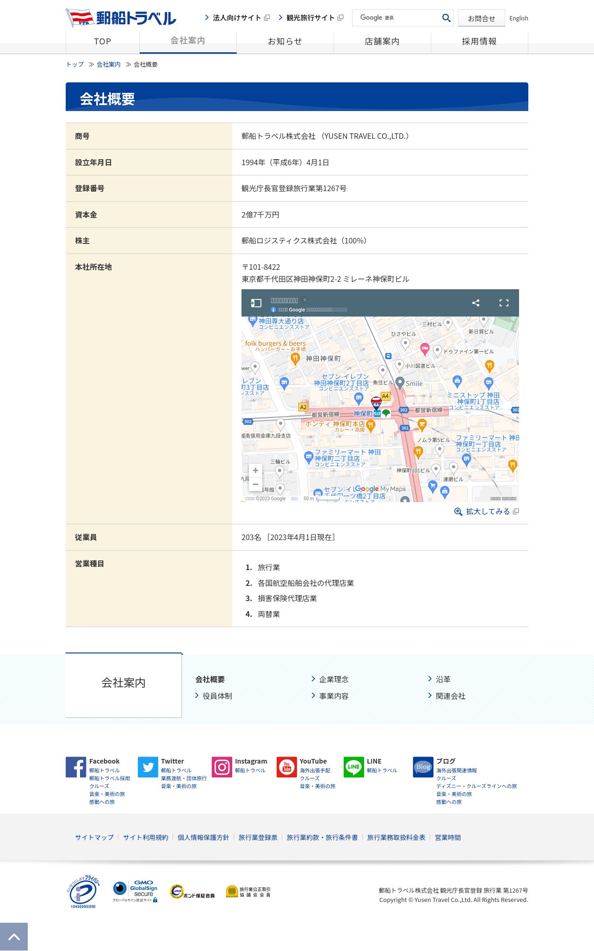594x951 pixels.
Task: Zoom out on the map
Action: (x=255, y=484)
